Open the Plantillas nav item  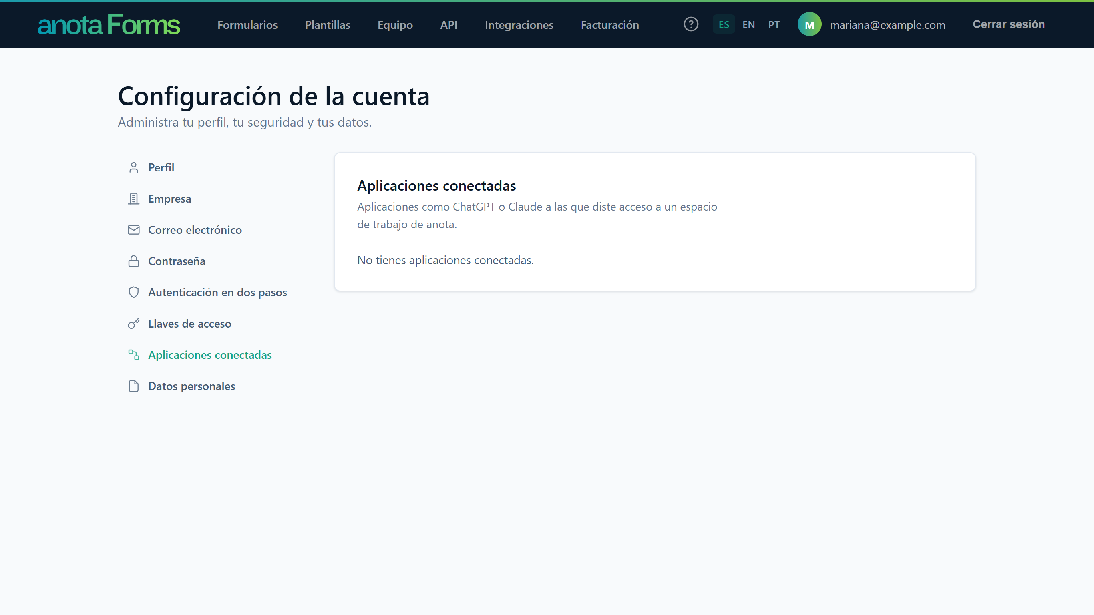click(328, 25)
